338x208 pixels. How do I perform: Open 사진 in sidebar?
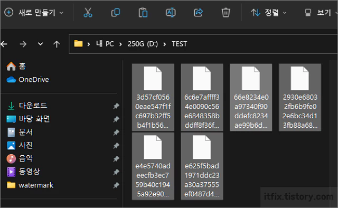pos(20,145)
